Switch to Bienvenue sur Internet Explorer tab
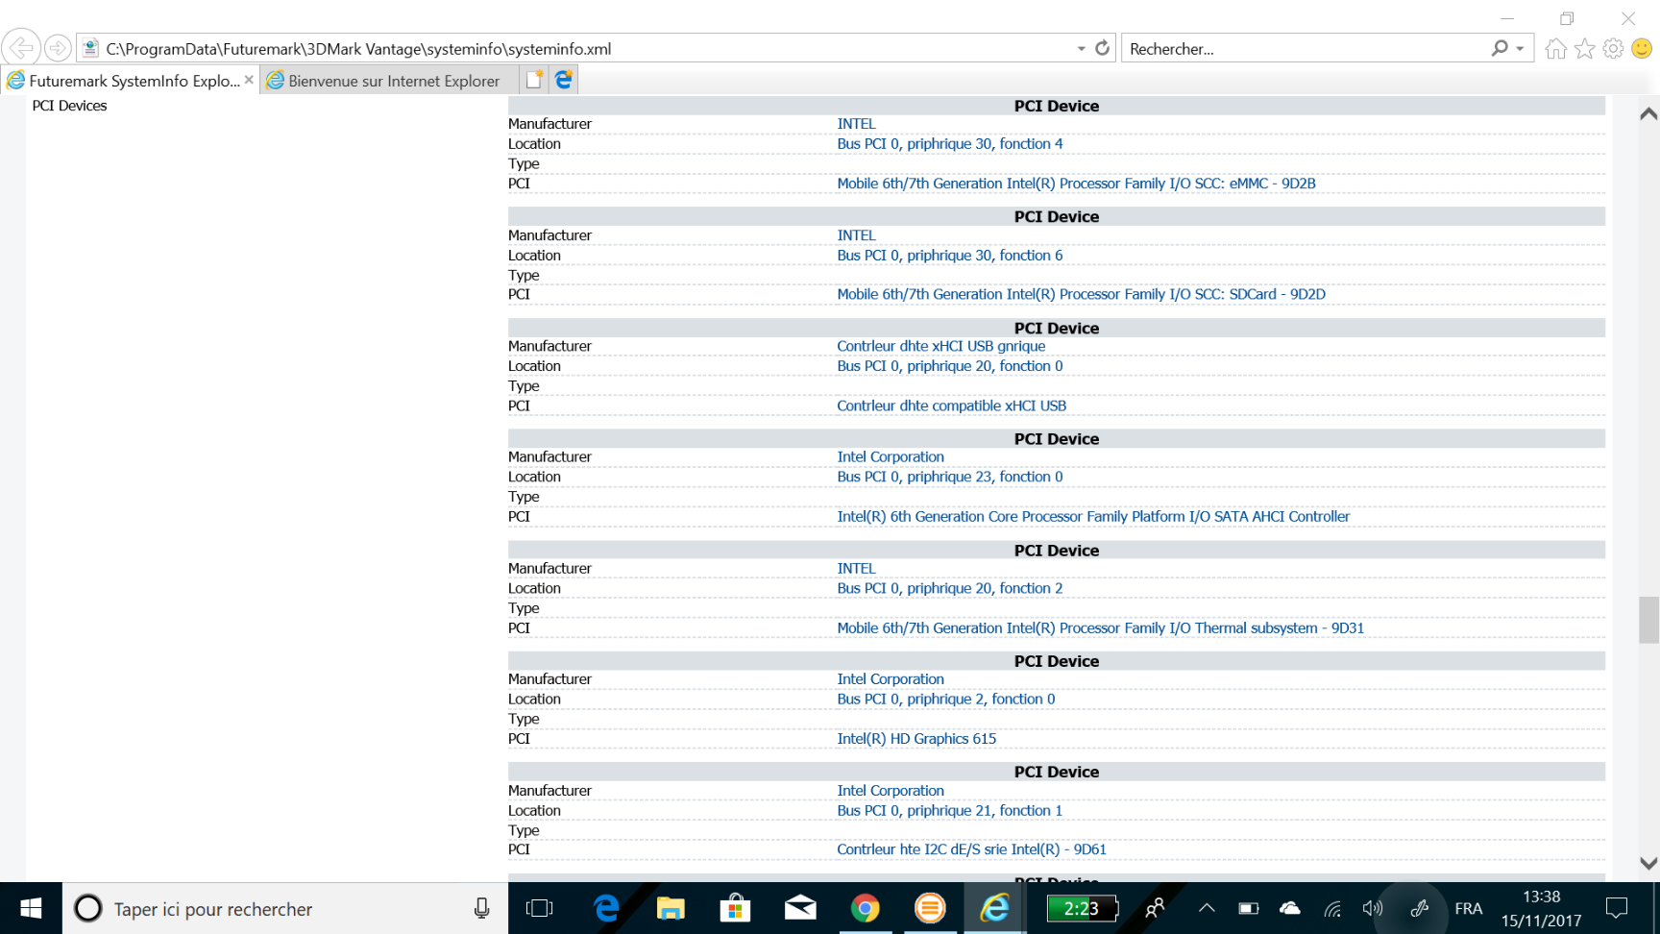1660x934 pixels. pyautogui.click(x=389, y=81)
